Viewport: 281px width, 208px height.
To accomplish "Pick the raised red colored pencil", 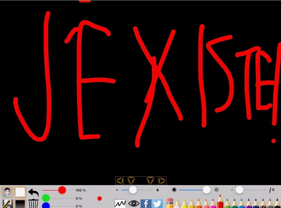I will click(220, 202).
